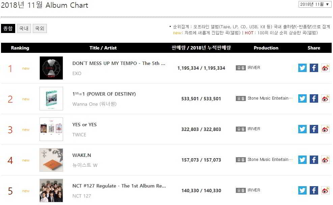
Task: Click NCT 127 album cover thumbnail
Action: coord(51,191)
